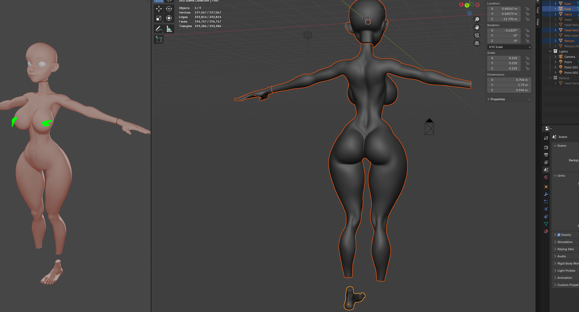Select the Scale tool
Image resolution: width=579 pixels, height=312 pixels.
coord(159,18)
